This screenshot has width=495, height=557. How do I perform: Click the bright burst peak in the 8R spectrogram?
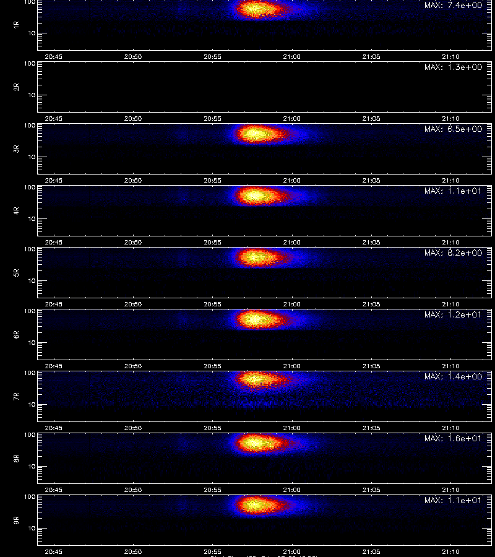[x=256, y=443]
